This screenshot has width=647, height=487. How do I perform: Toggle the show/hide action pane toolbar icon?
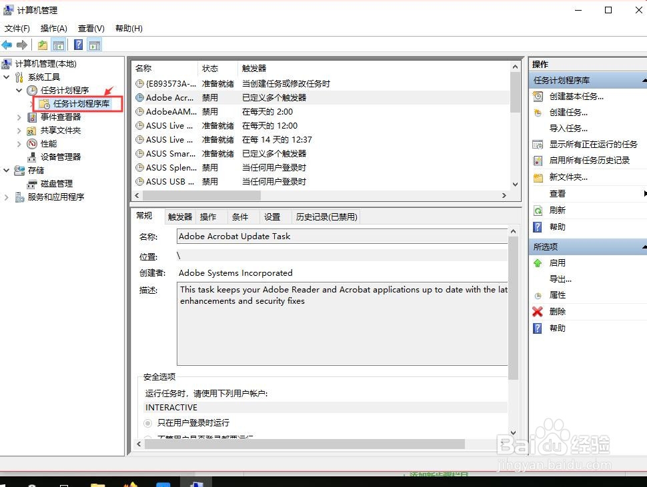point(95,44)
